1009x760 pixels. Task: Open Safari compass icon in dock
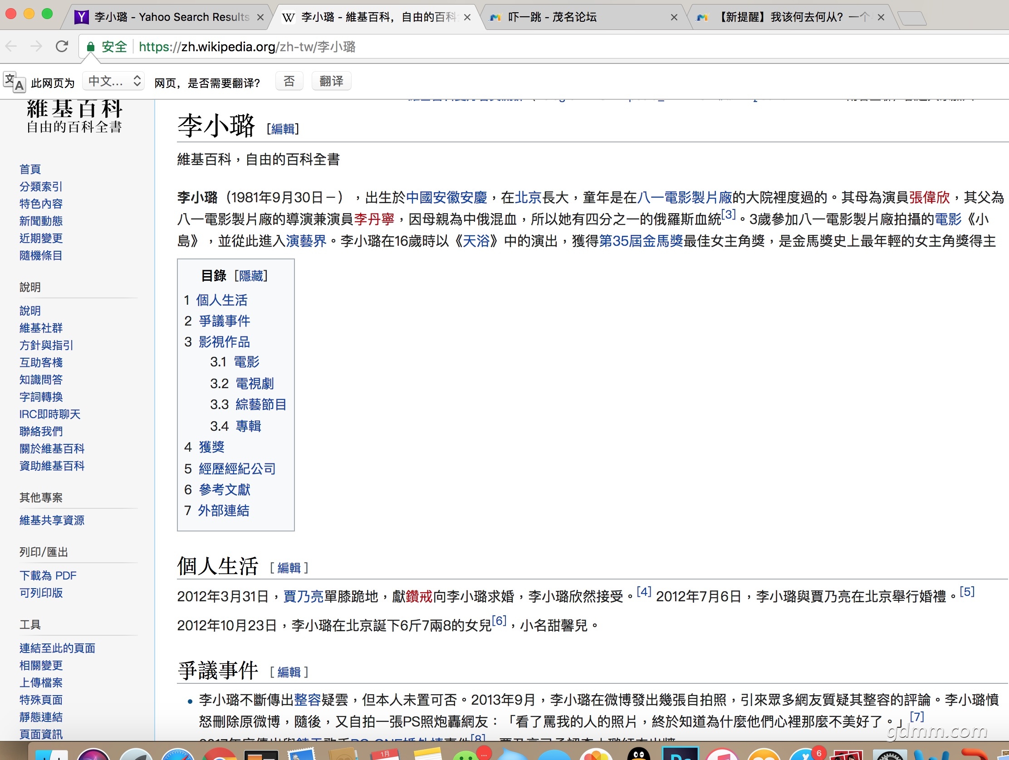[x=177, y=755]
